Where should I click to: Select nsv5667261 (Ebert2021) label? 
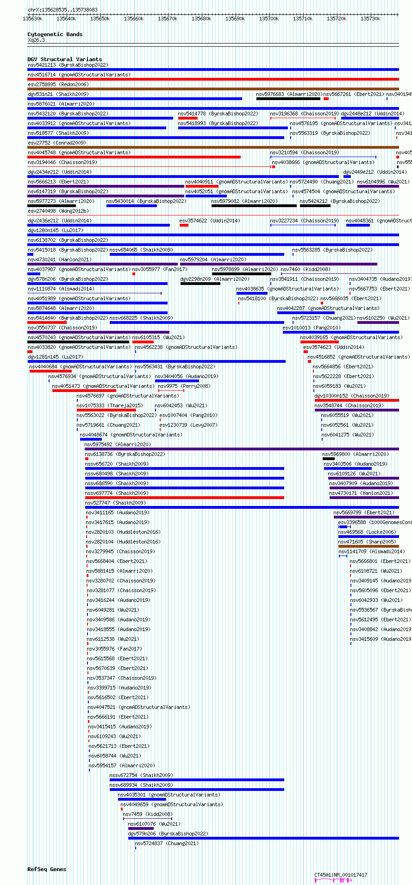pos(353,94)
